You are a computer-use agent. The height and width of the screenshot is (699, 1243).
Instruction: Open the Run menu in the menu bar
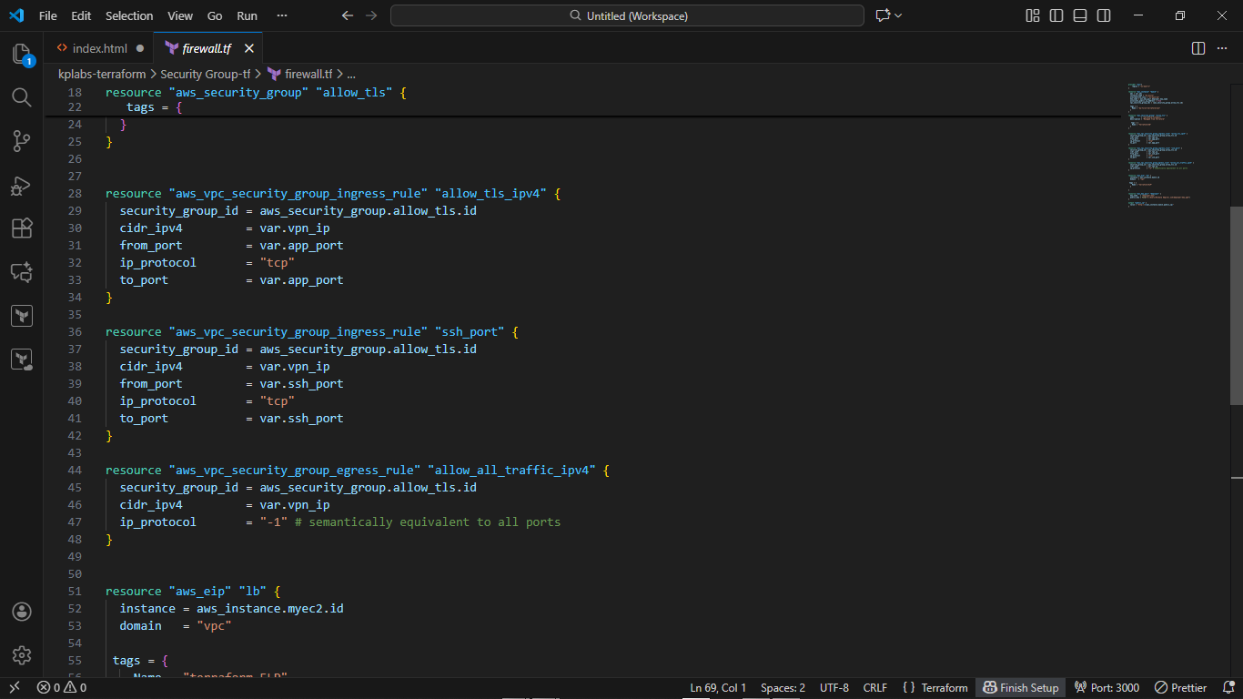pos(247,15)
